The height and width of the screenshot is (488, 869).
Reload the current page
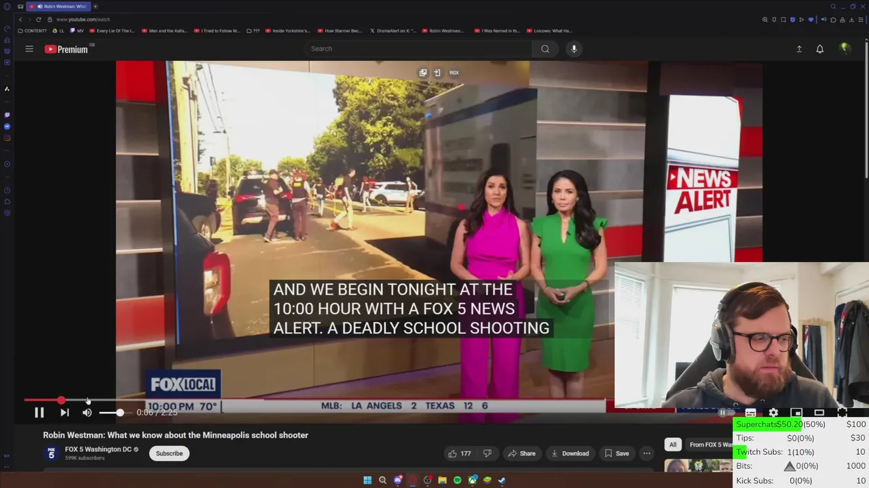39,20
